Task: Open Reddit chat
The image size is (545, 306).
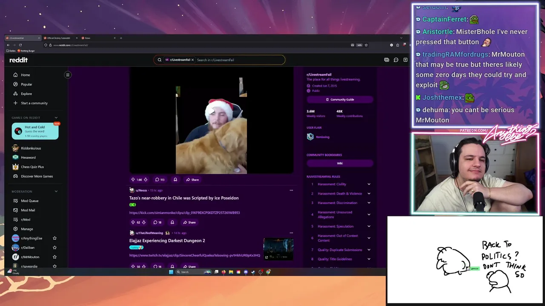Action: [396, 60]
